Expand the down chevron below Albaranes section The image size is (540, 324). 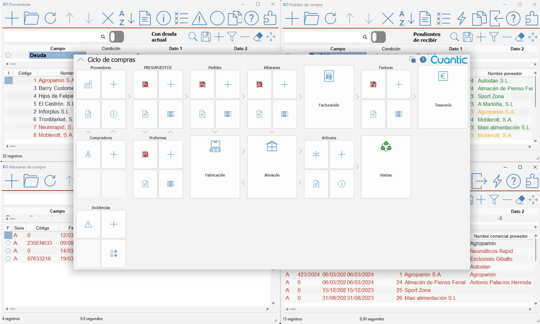click(x=272, y=132)
